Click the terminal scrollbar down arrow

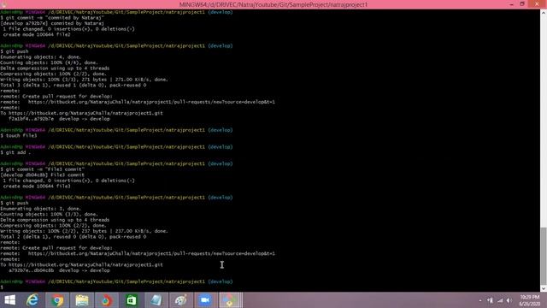[544, 289]
